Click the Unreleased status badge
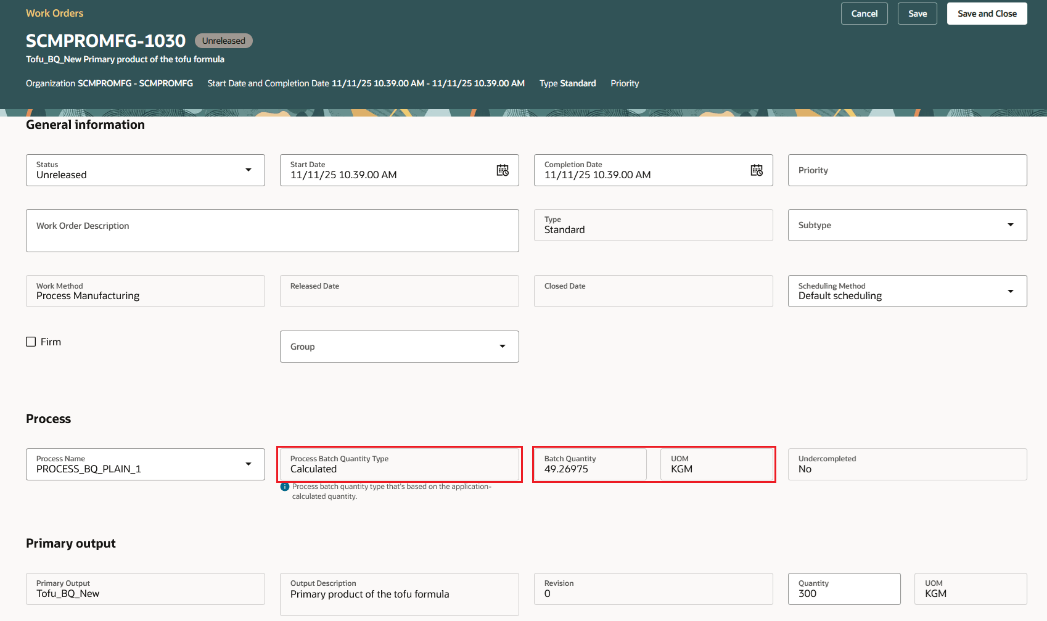This screenshot has width=1047, height=621. click(223, 40)
